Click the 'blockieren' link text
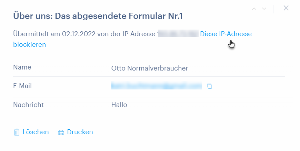The height and width of the screenshot is (151, 300). (x=29, y=44)
